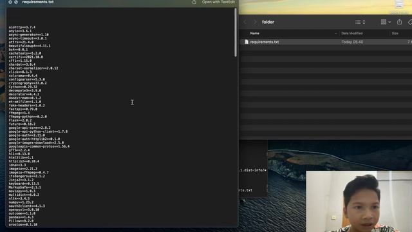Expand the preview to full screen
Image resolution: width=412 pixels, height=232 pixels.
pyautogui.click(x=16, y=2)
